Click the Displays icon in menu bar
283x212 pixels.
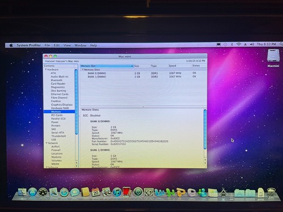tap(218, 45)
